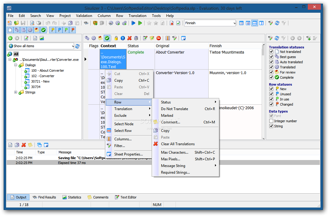Viewport: 329px width, 216px height.
Task: Click the sheet toolbar's rightmost Sheet Properties icon
Action: pyautogui.click(x=183, y=38)
